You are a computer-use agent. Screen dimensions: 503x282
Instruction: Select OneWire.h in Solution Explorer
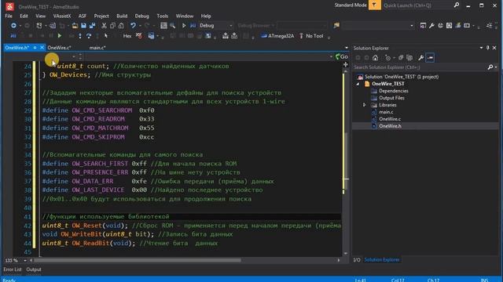tap(390, 126)
